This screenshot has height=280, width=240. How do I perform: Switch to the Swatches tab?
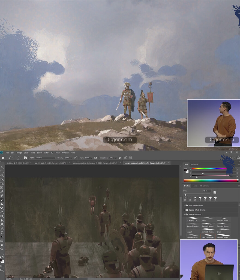[x=194, y=164]
